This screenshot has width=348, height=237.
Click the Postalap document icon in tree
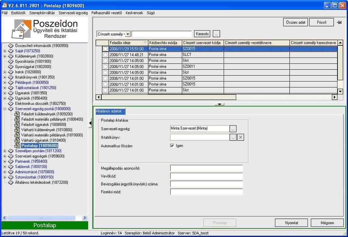click(x=17, y=146)
